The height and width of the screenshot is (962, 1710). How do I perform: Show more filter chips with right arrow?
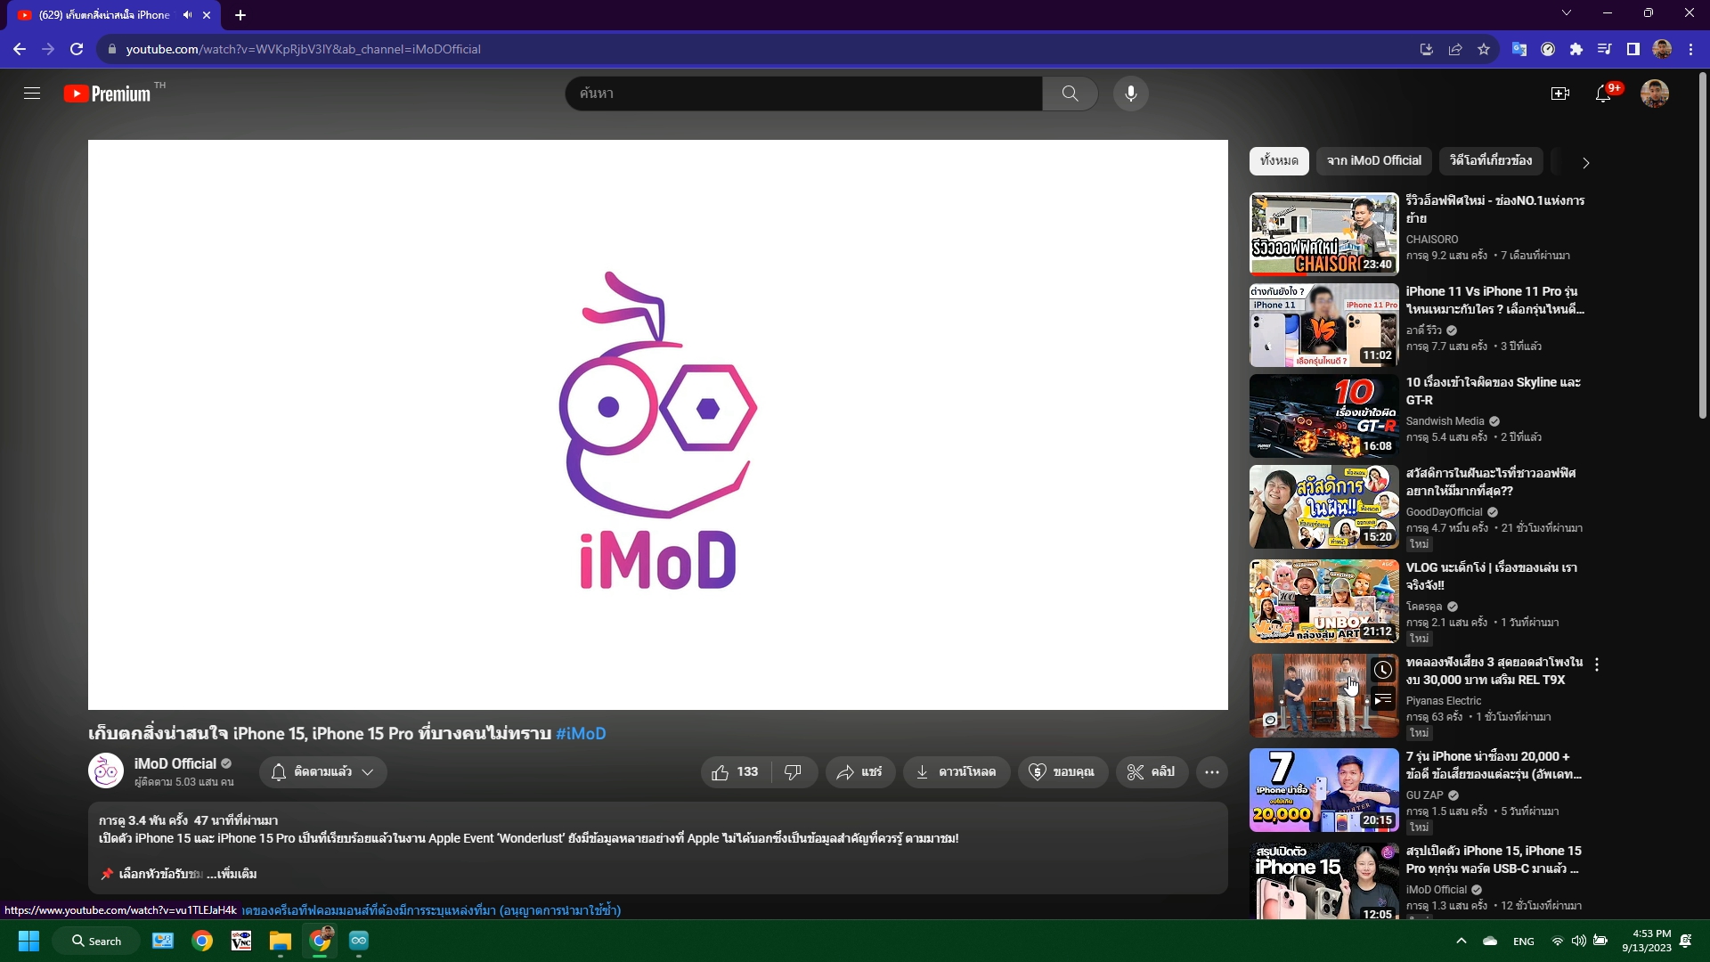pos(1585,162)
